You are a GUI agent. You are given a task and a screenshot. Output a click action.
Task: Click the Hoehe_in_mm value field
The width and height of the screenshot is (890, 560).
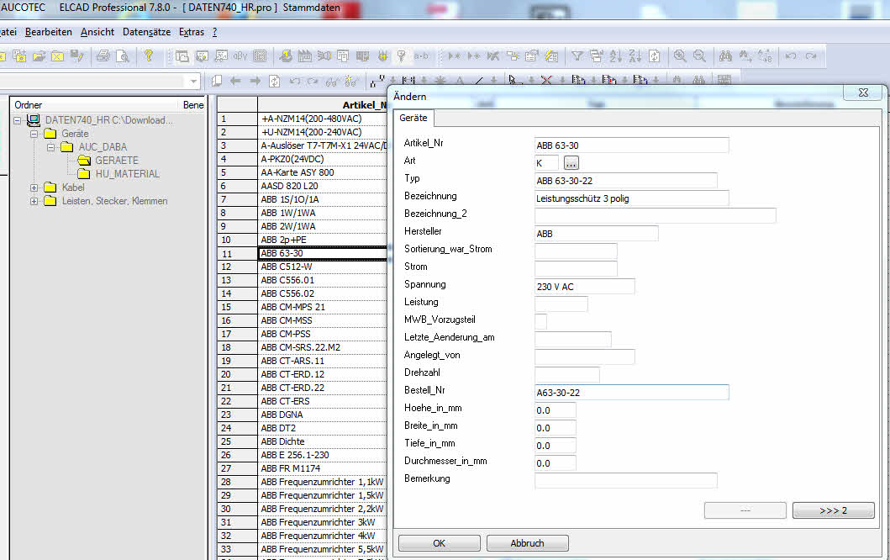coord(556,410)
